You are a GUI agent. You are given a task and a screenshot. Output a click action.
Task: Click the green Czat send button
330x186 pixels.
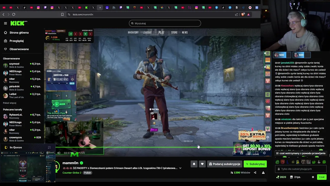(x=322, y=177)
